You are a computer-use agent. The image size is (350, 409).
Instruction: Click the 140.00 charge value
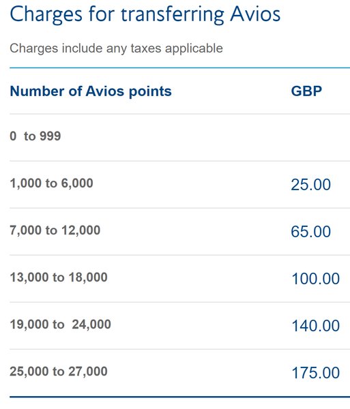coord(316,326)
